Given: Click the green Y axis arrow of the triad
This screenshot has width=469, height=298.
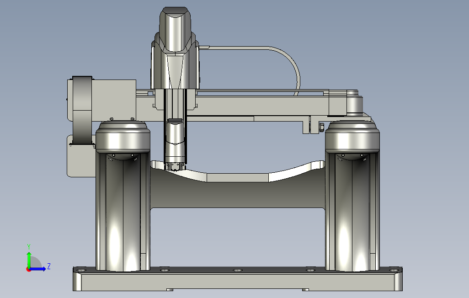Looking at the screenshot, I should coord(29,260).
